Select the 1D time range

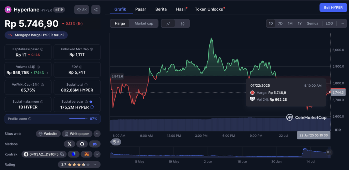[271, 23]
